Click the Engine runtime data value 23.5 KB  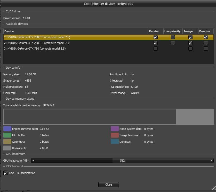click(44, 129)
